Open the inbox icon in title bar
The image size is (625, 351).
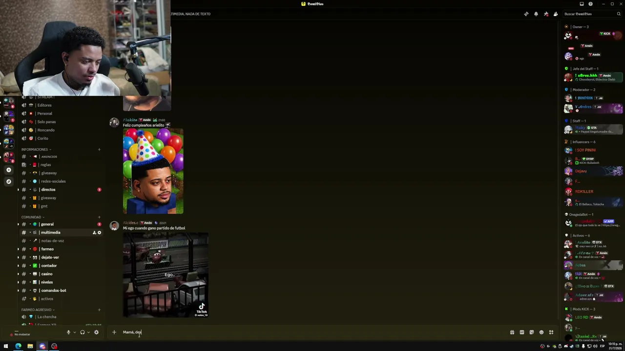tap(582, 4)
